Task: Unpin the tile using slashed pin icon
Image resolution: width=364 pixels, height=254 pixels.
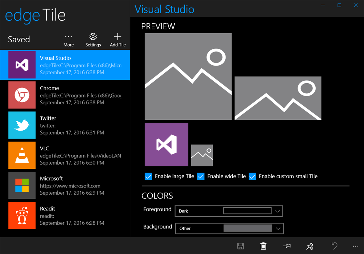Action: click(310, 246)
